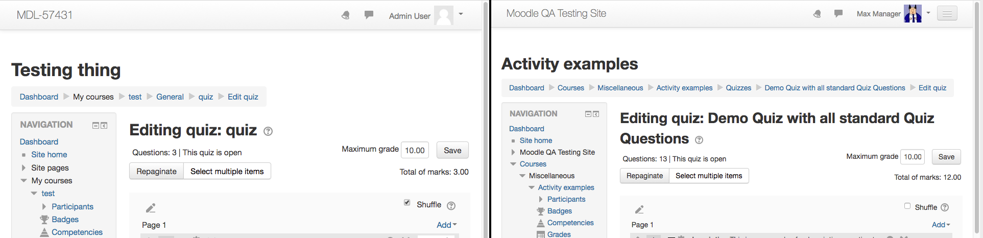Open messages icon in MDL-57431 window
The width and height of the screenshot is (983, 238).
coord(369,15)
